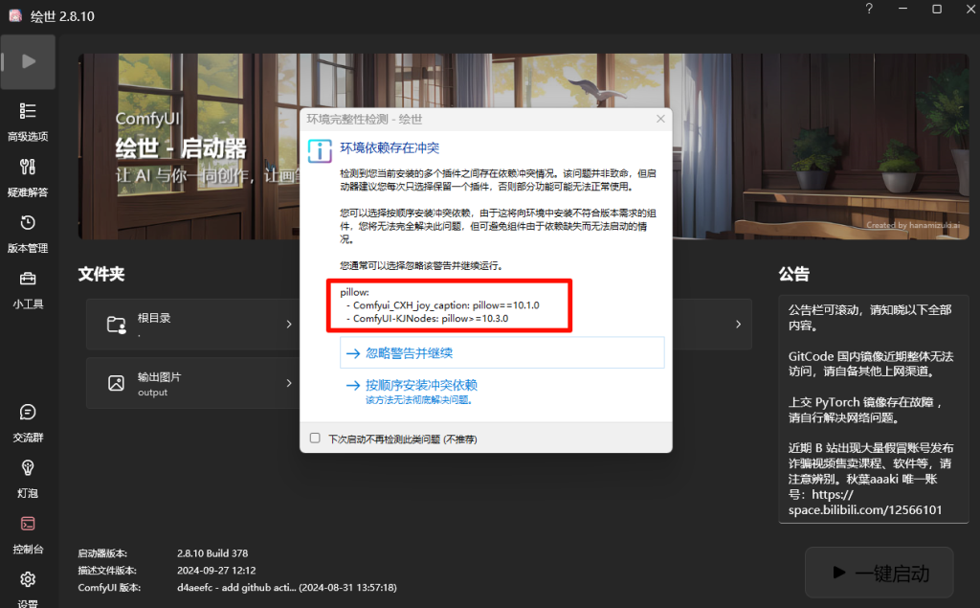The image size is (980, 608).
Task: Enable the 下次启动不再检测此类问题 checkbox
Action: pyautogui.click(x=313, y=438)
